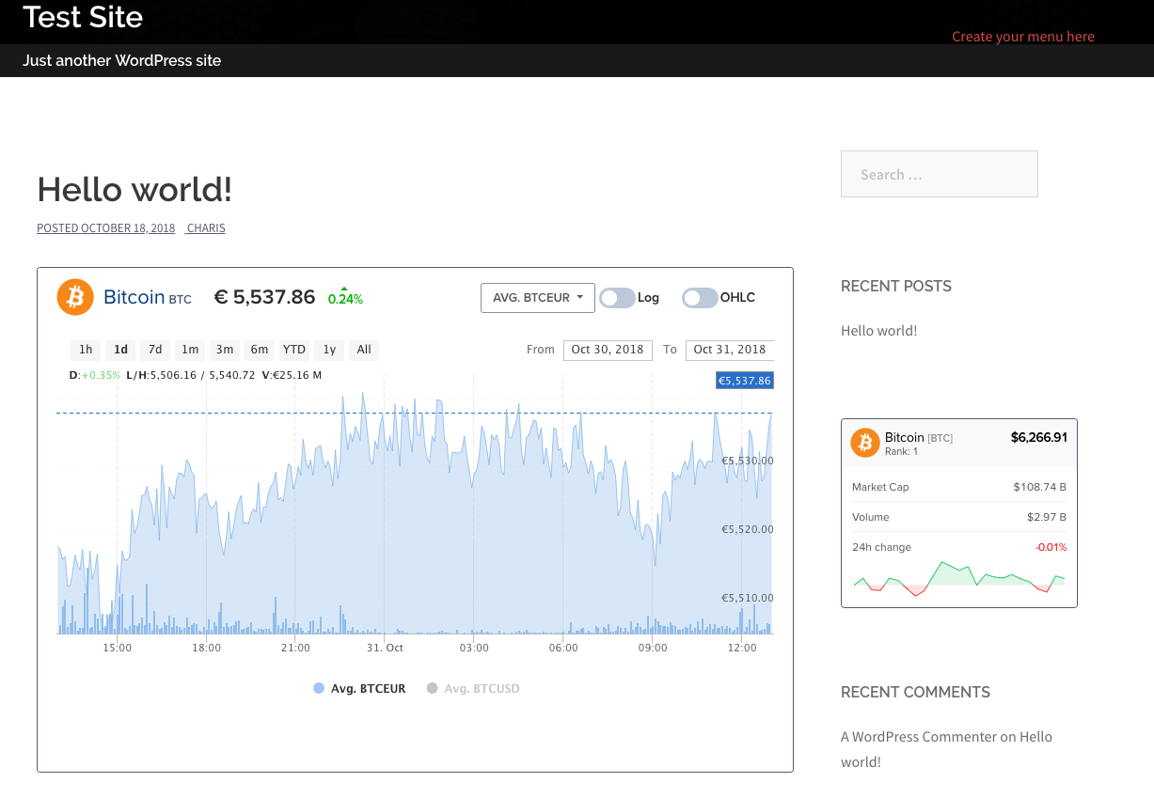Open the Hello world! recent post link
The width and height of the screenshot is (1154, 798).
(x=878, y=331)
